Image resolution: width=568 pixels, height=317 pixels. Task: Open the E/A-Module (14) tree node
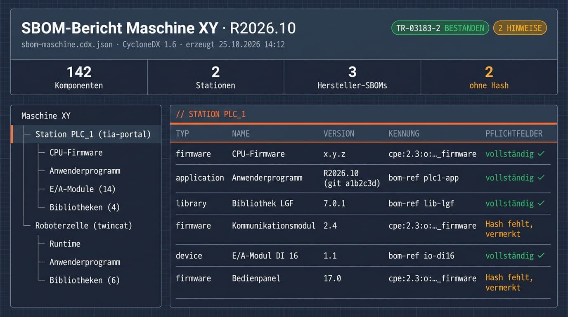(x=83, y=189)
